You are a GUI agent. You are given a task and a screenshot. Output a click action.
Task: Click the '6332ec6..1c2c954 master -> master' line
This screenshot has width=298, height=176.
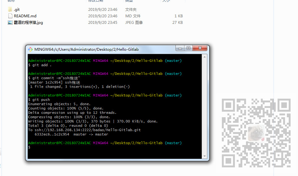point(71,134)
